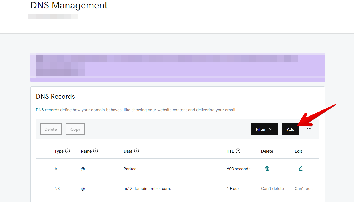Click the Add record button
Viewport: 354px width, 202px height.
290,129
